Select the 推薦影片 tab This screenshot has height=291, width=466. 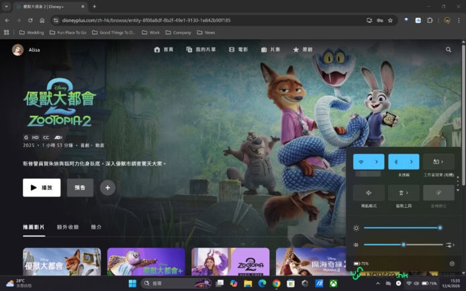pos(34,227)
